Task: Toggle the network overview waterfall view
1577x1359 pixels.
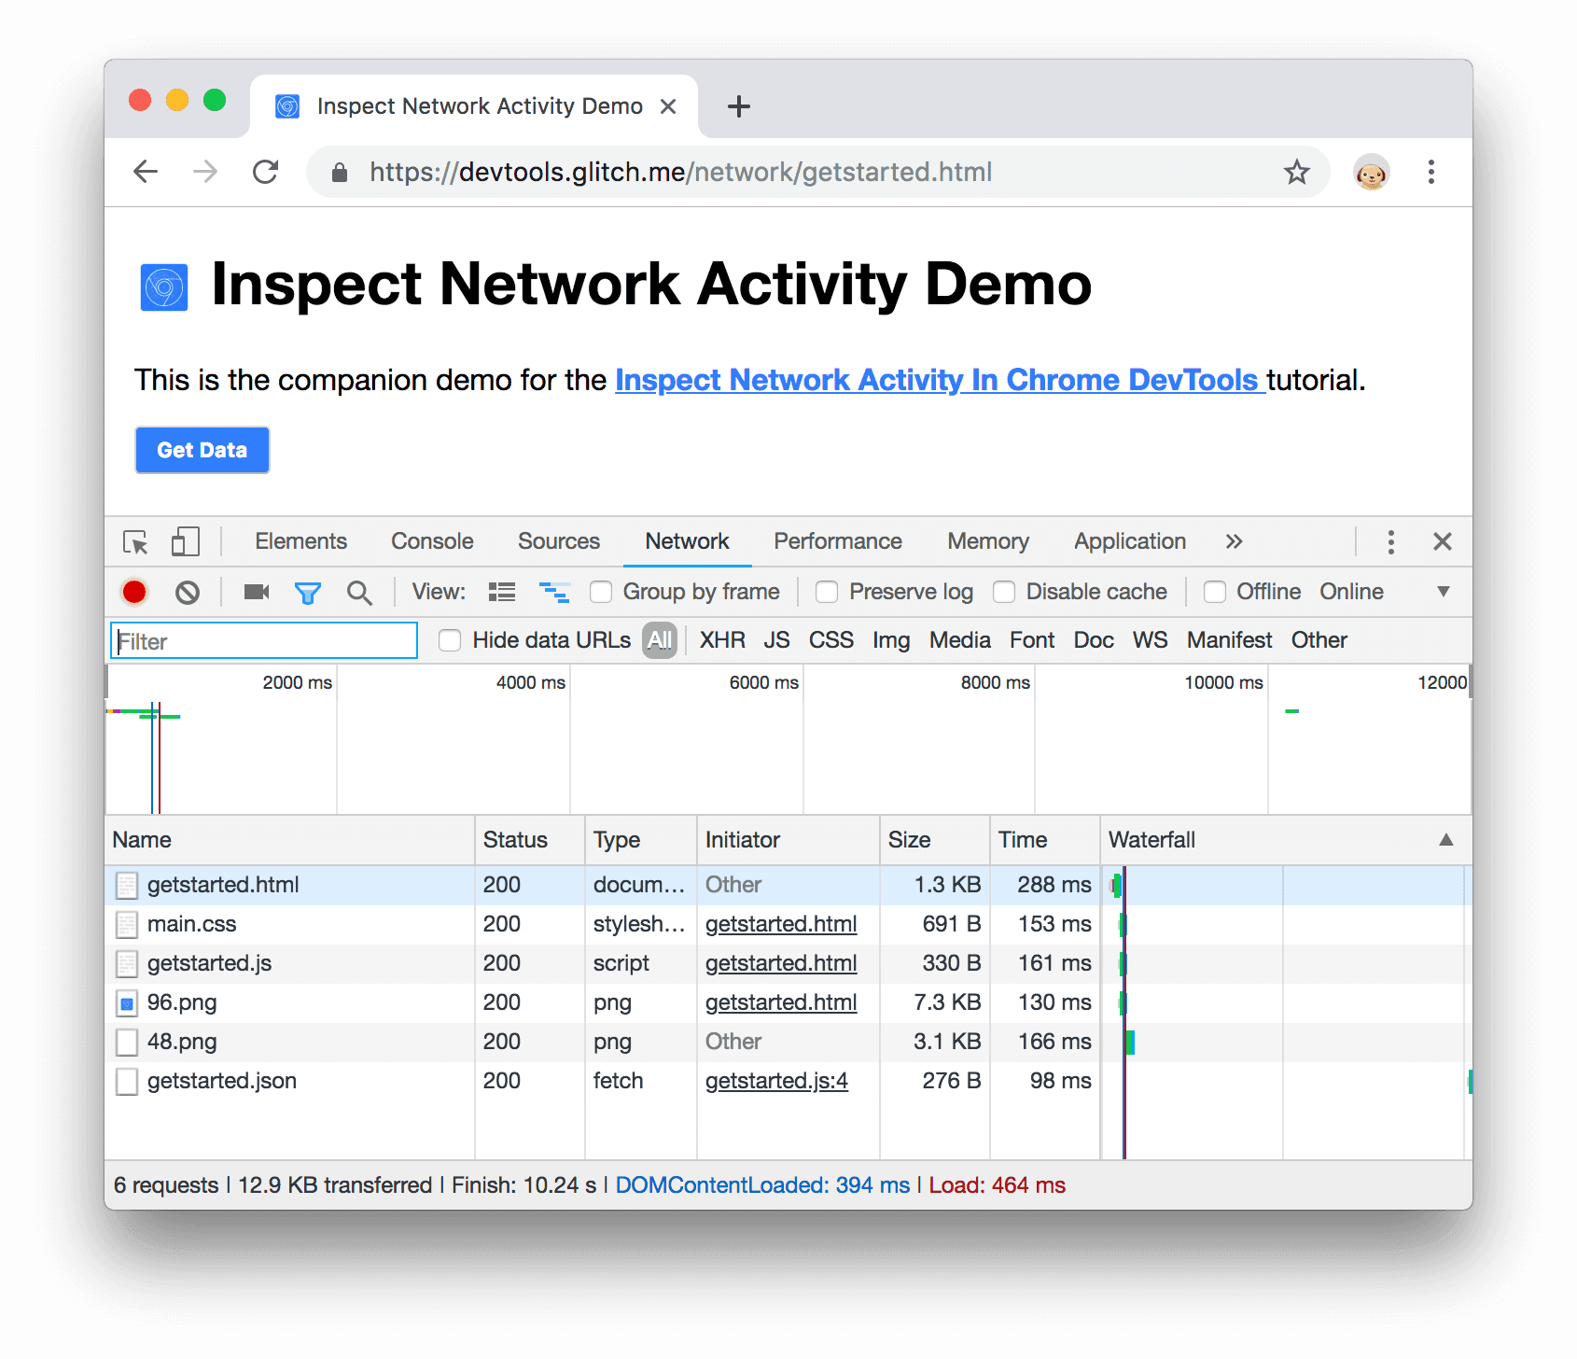Action: tap(555, 592)
